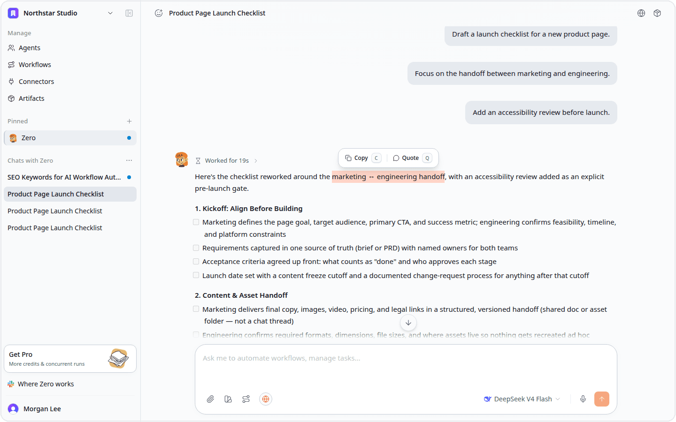Click the 'Ask me to automate workflows' input field
Screen dimensions: 676x422
[x=406, y=358]
